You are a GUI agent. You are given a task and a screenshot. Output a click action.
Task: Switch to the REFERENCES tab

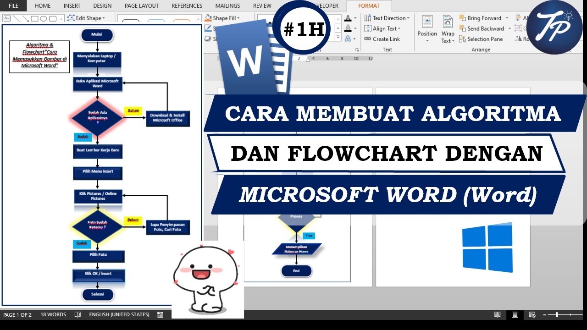click(x=187, y=5)
